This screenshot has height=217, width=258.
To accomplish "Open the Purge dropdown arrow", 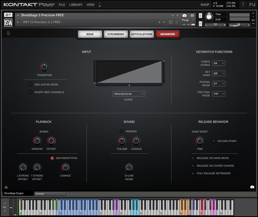I will click(x=193, y=20).
